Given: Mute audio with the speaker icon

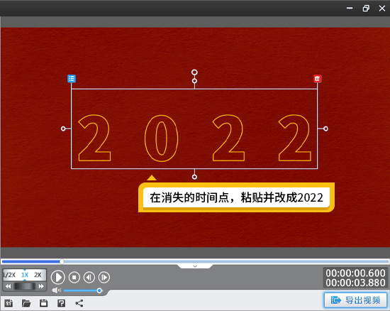Looking at the screenshot, I should click(57, 290).
